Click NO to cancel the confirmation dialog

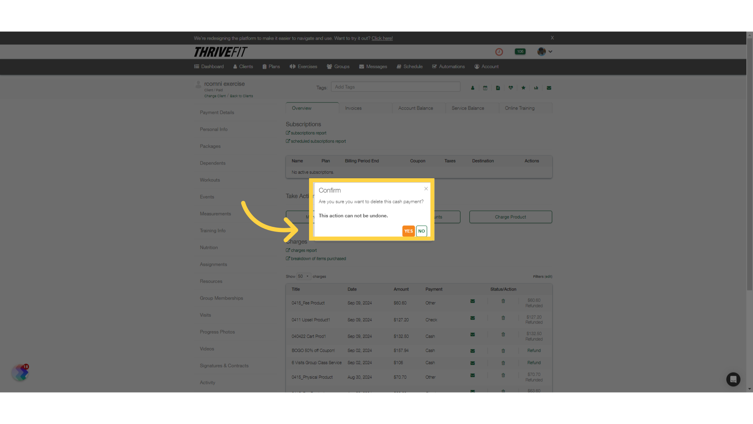(422, 231)
